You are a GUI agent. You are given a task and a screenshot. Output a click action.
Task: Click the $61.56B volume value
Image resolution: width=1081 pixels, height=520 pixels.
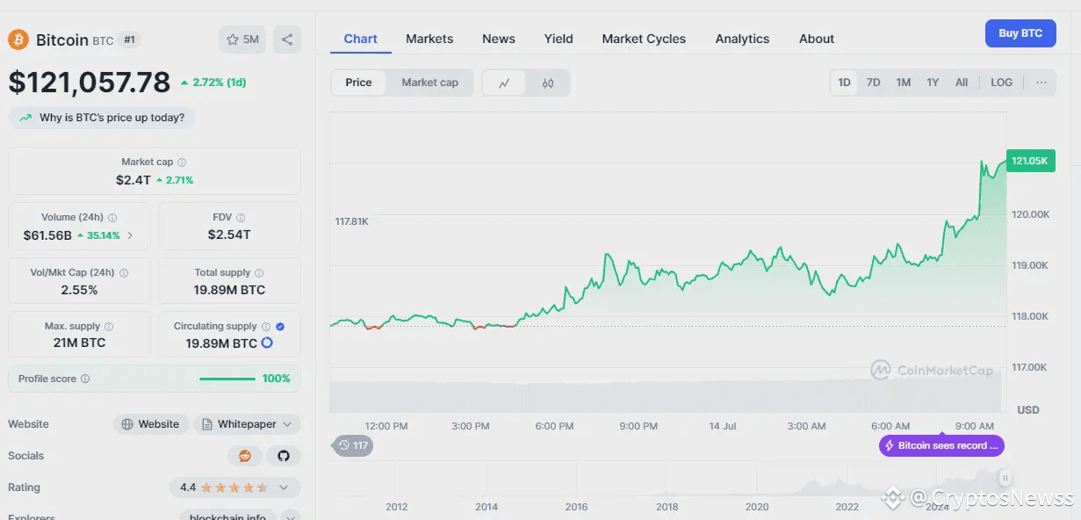(47, 235)
